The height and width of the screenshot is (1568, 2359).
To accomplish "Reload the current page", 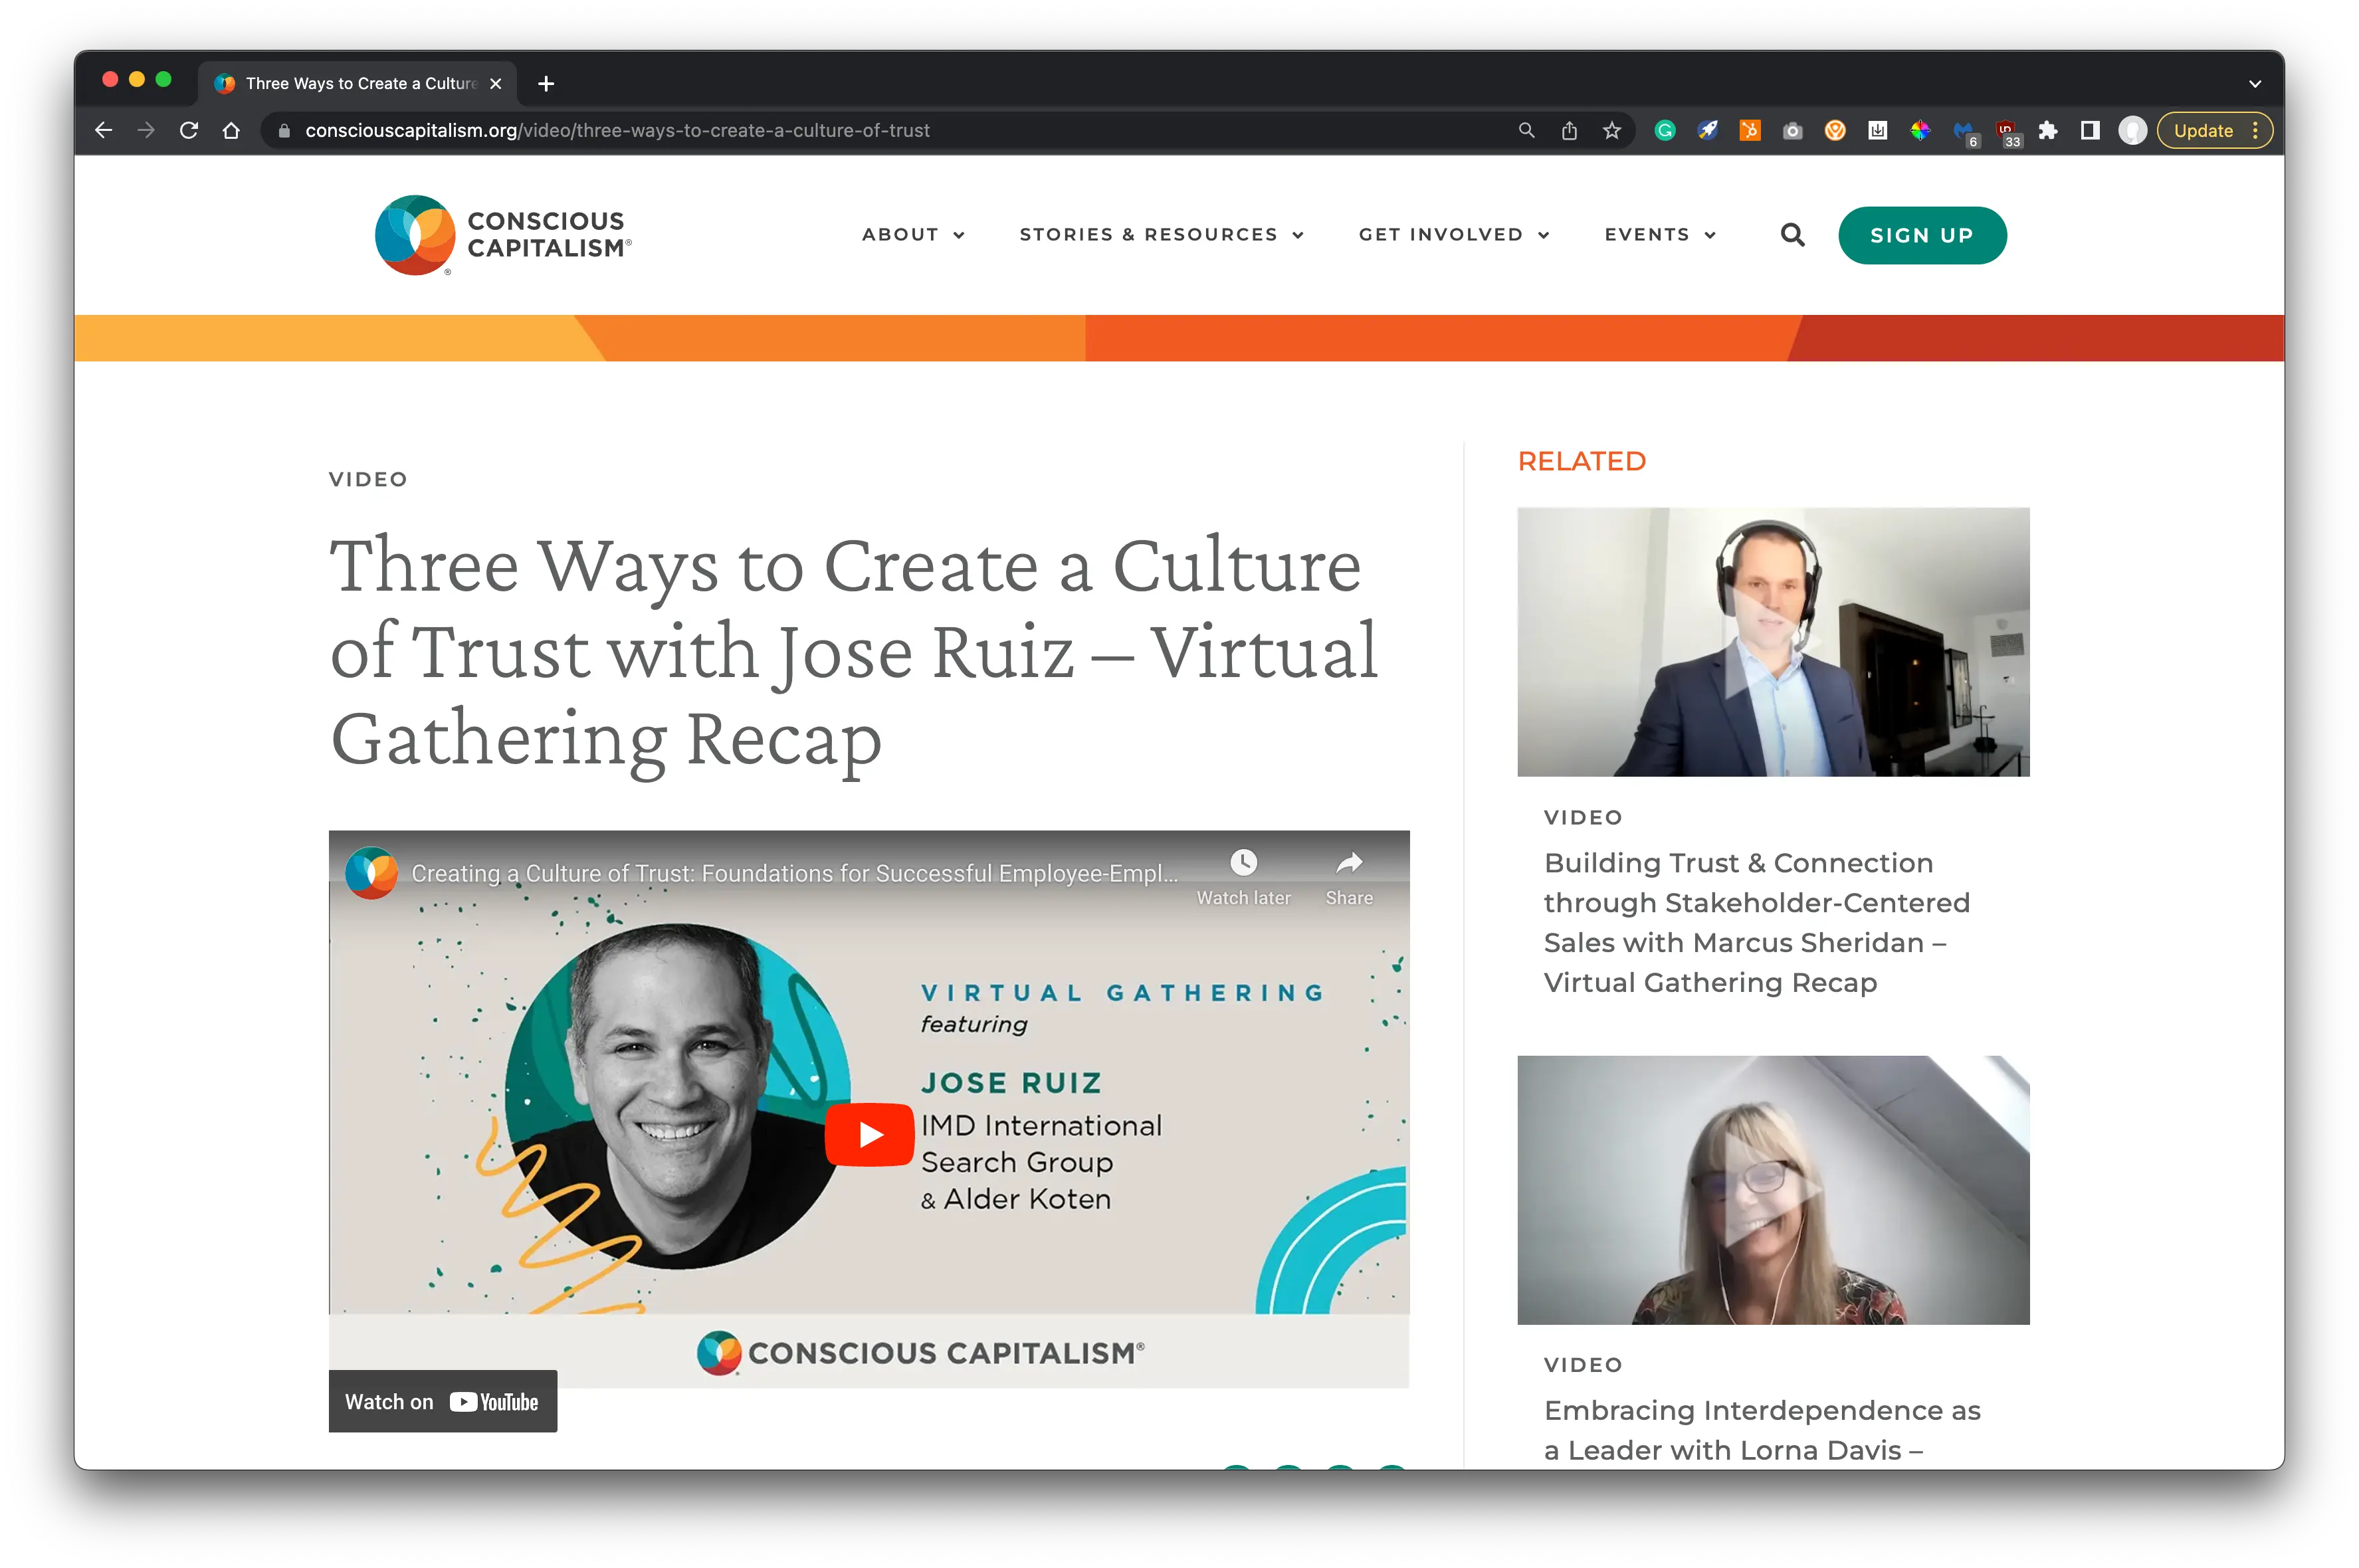I will [x=189, y=130].
